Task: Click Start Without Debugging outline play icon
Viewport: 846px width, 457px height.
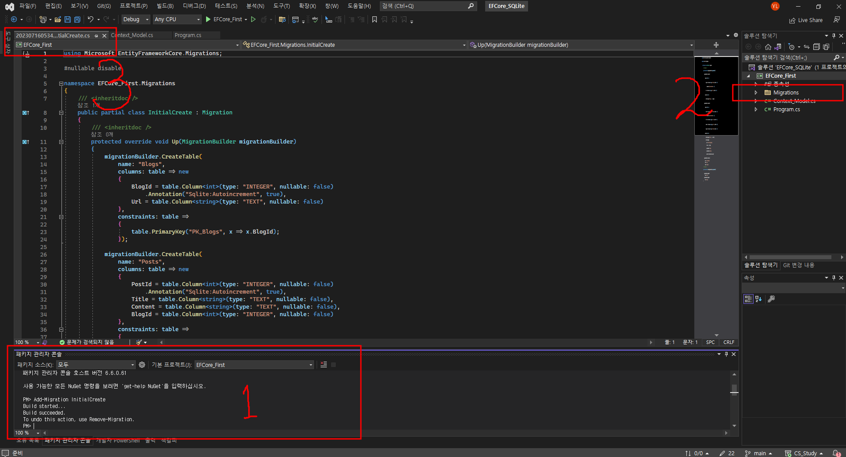Action: point(253,19)
